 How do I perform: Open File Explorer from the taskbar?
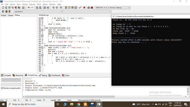click(x=72, y=104)
